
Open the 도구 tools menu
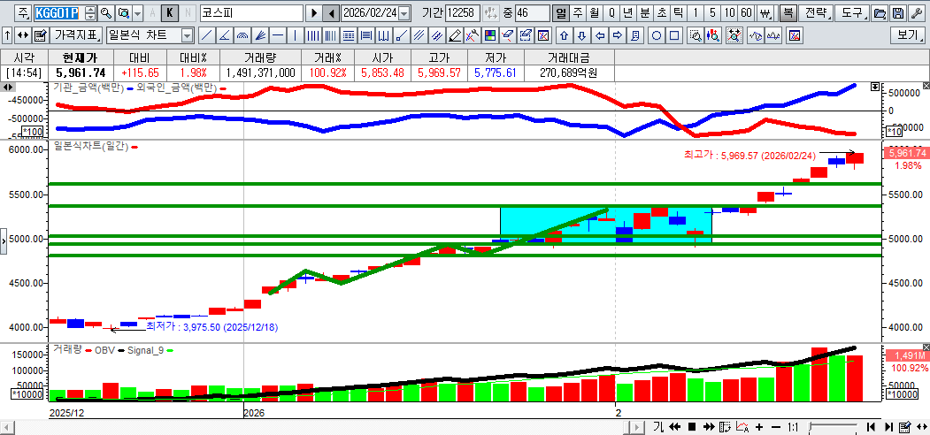[x=852, y=13]
